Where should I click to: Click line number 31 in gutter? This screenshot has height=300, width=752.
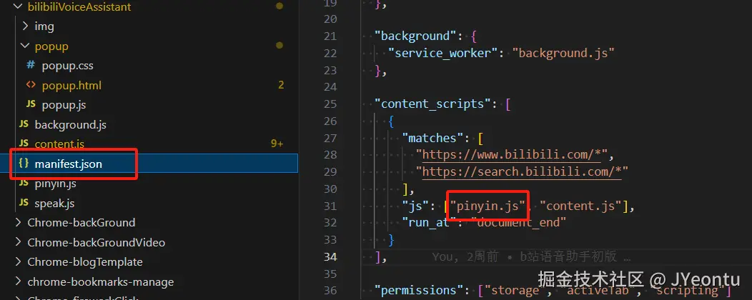tap(330, 206)
